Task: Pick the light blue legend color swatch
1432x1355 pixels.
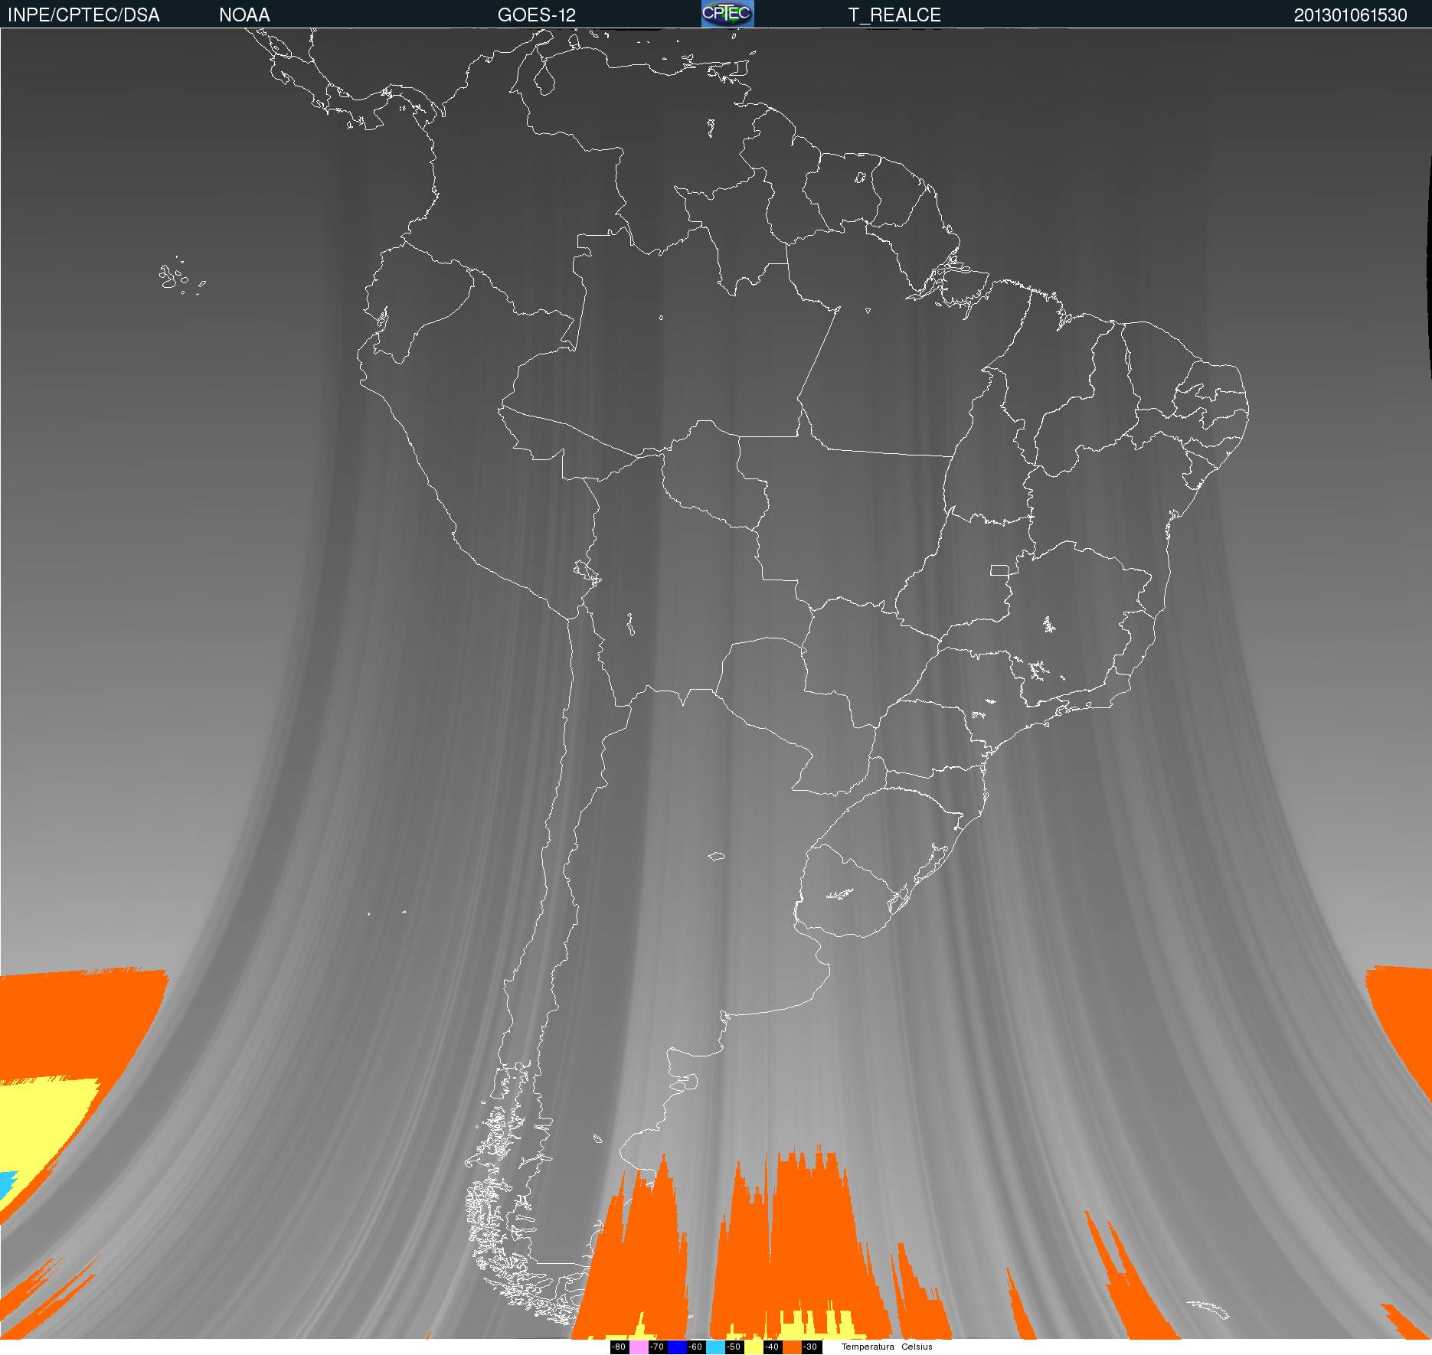Action: tap(715, 1347)
